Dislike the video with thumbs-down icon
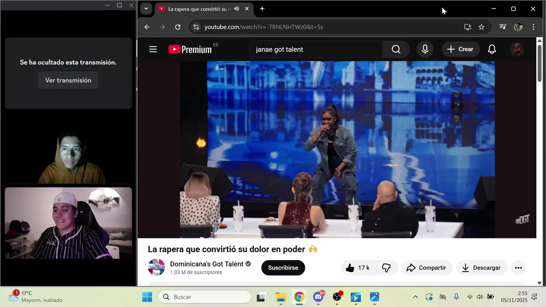This screenshot has height=307, width=546. [386, 268]
